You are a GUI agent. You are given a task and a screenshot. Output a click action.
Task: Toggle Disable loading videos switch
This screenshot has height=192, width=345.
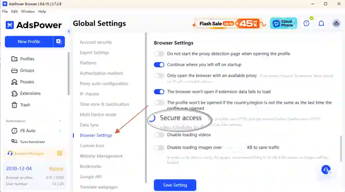coord(159,135)
